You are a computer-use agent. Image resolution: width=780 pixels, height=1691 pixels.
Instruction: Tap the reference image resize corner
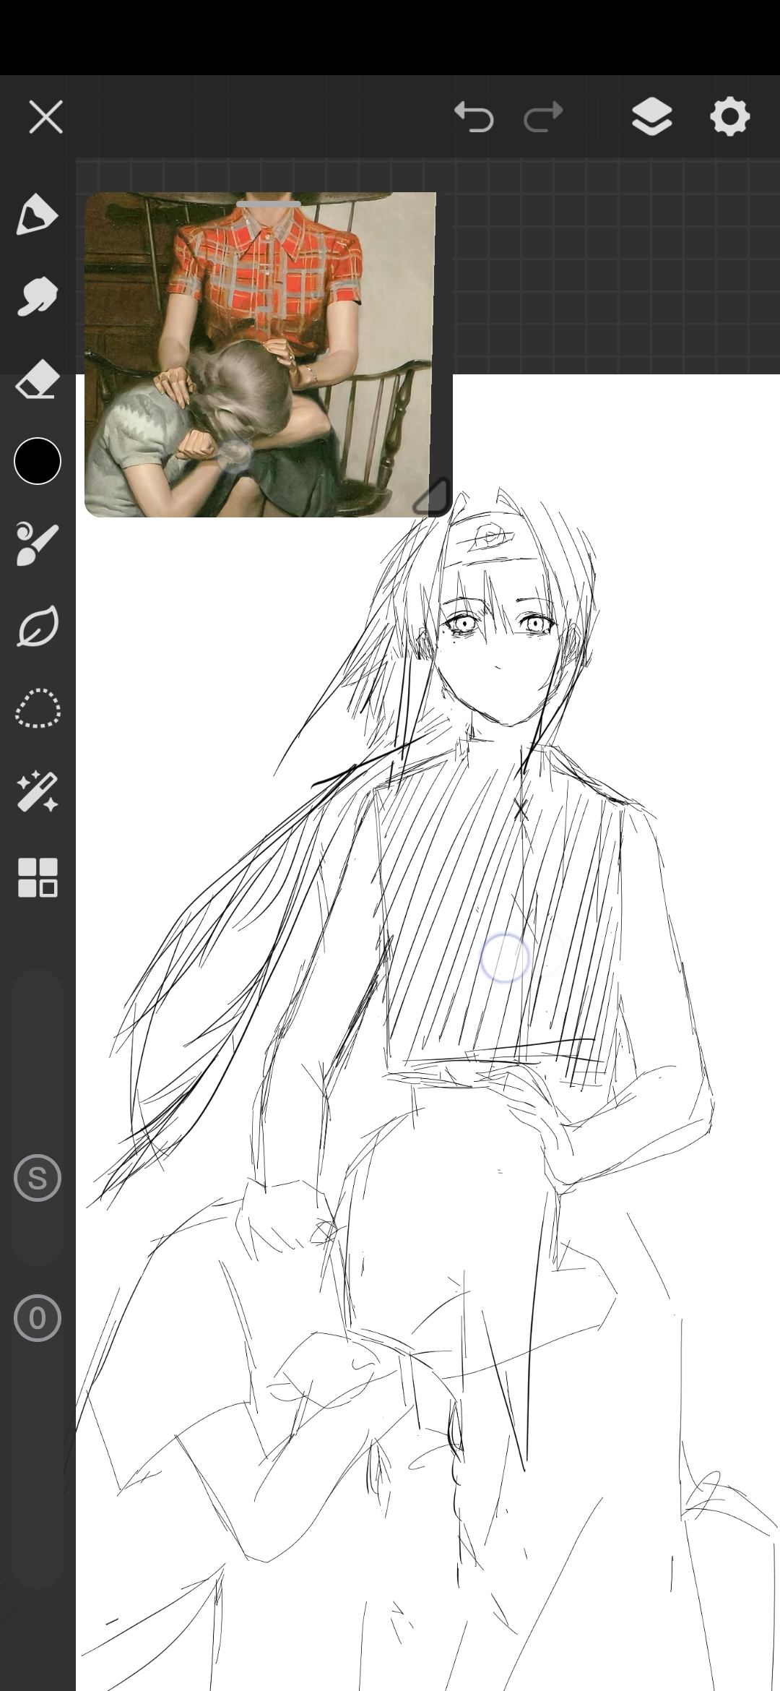click(432, 497)
